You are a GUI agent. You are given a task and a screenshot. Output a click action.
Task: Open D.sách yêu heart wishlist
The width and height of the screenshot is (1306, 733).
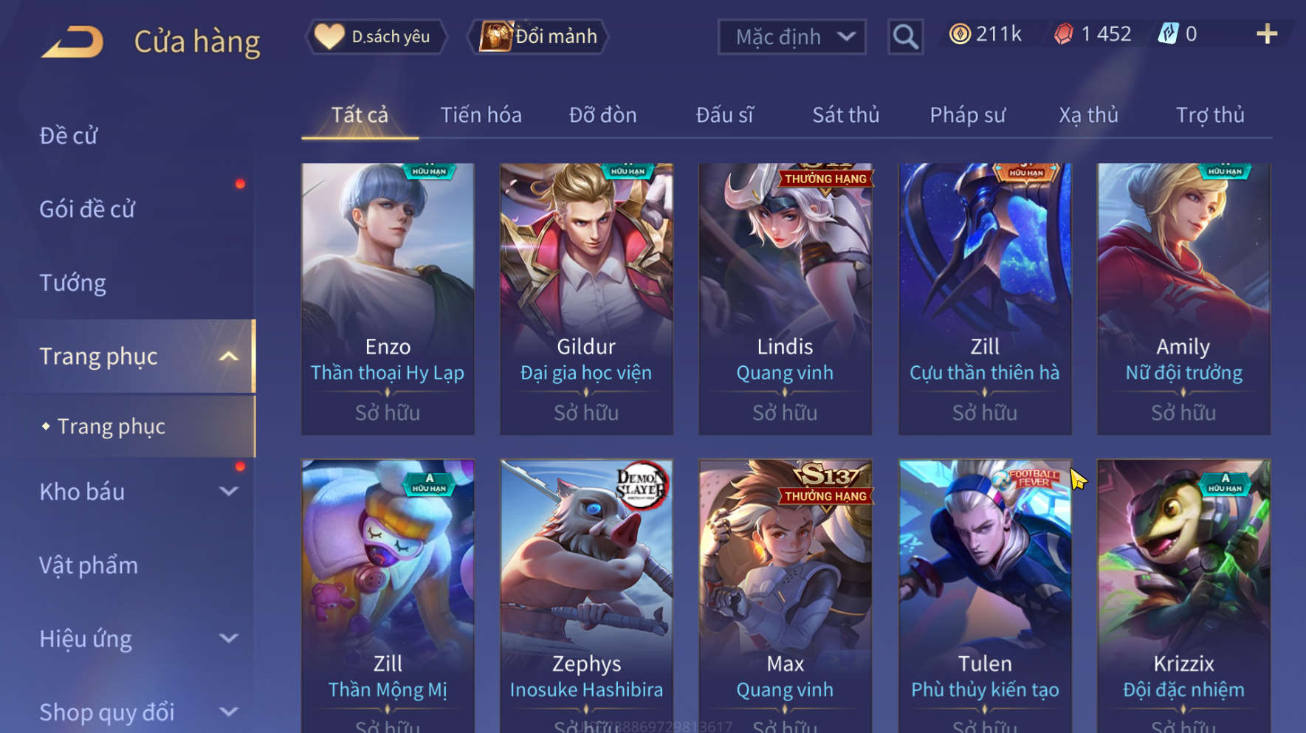[x=377, y=36]
